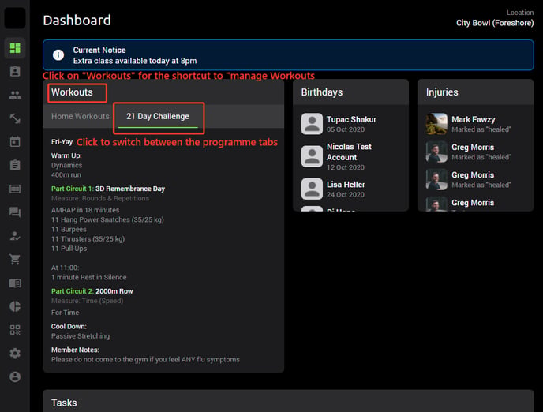543x412 pixels.
Task: Click 'Measure: Time (Speed)' text
Action: [x=88, y=301]
